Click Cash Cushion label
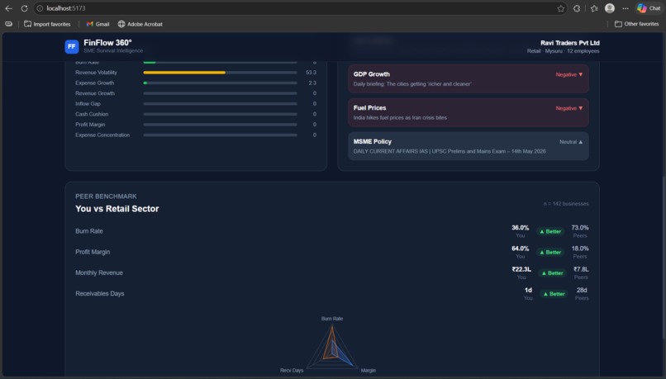Screen dimensions: 666x379 [92, 114]
